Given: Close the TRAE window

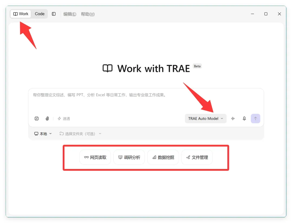Looking at the screenshot, I should (x=279, y=14).
